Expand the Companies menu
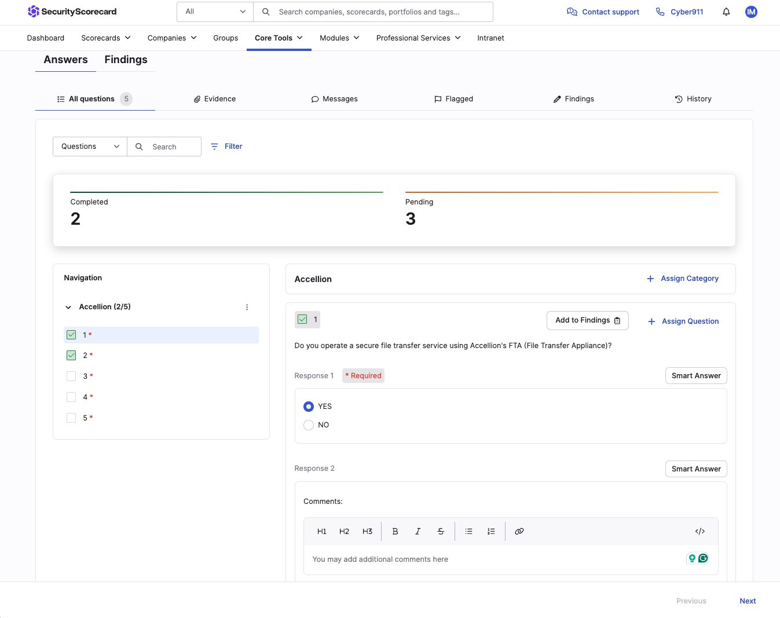The height and width of the screenshot is (618, 780). pos(172,38)
